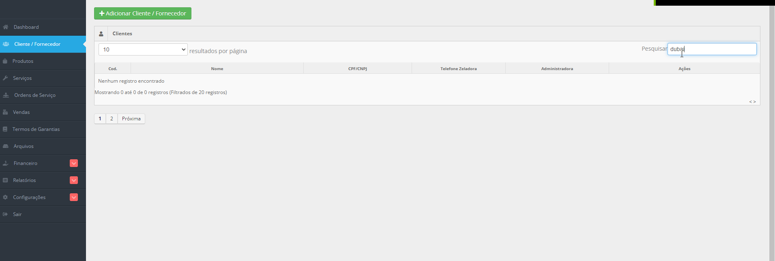775x261 pixels.
Task: Click the user icon beside Clientes
Action: pos(101,34)
